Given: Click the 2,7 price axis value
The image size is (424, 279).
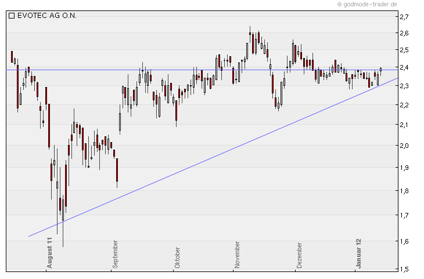Looking at the screenshot, I should click(x=404, y=17).
